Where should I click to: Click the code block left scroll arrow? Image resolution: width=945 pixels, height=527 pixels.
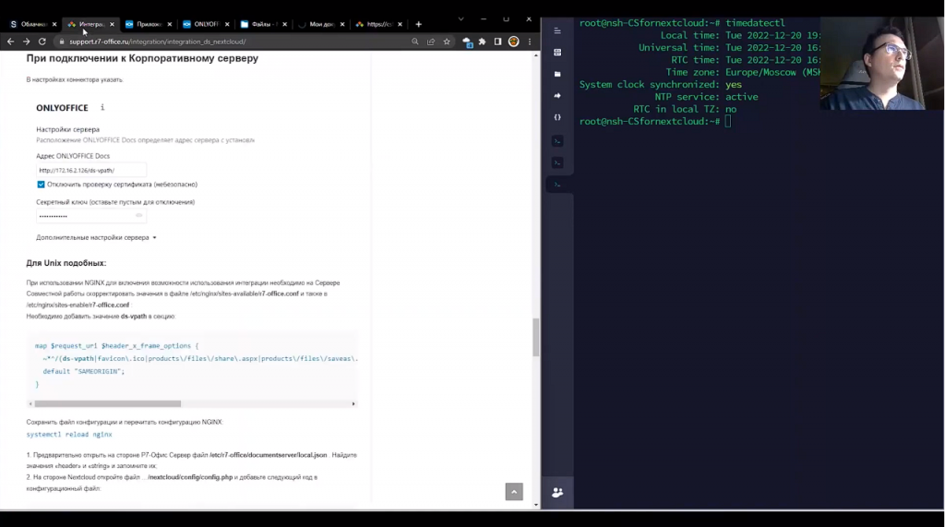click(x=30, y=404)
